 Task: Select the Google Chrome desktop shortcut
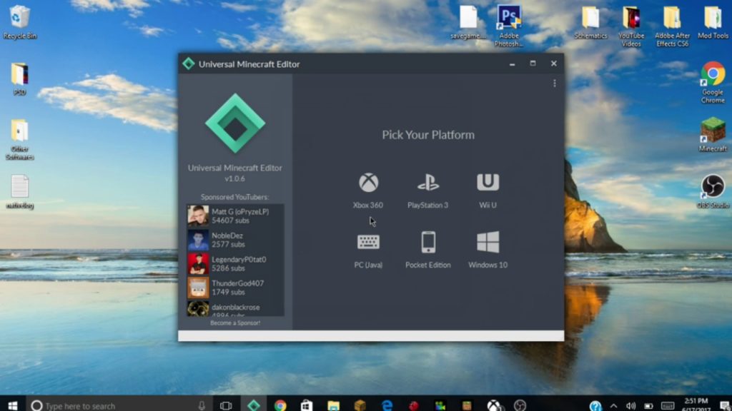pyautogui.click(x=713, y=83)
